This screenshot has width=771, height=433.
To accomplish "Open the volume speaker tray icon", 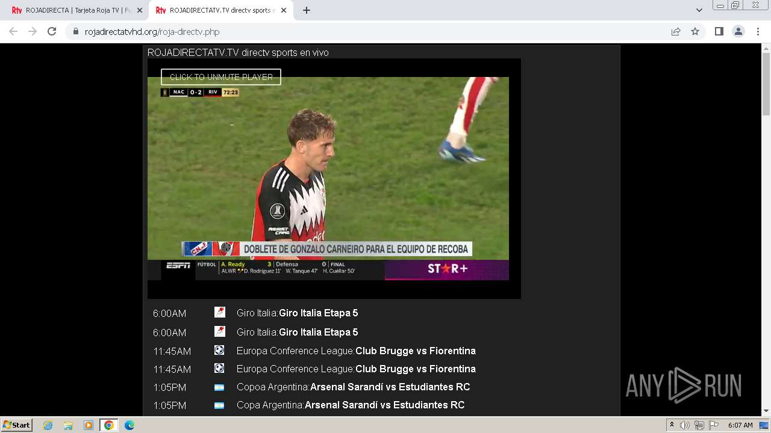I will click(685, 425).
